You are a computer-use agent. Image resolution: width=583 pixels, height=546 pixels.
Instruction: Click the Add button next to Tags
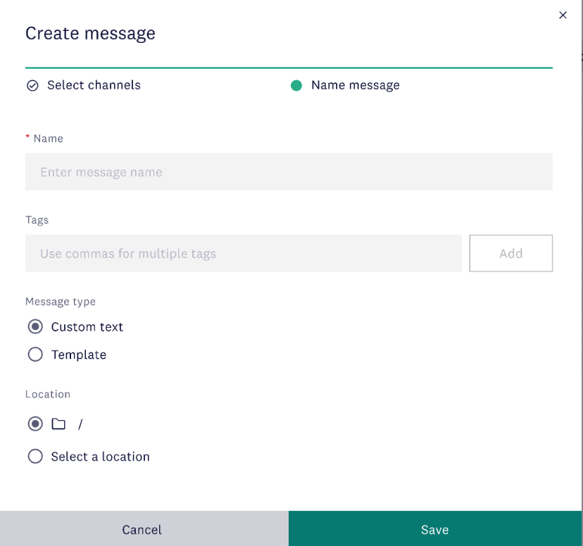[510, 253]
